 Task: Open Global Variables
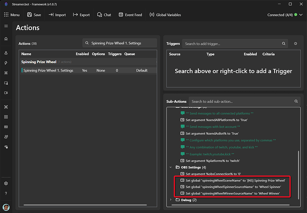[x=165, y=15]
